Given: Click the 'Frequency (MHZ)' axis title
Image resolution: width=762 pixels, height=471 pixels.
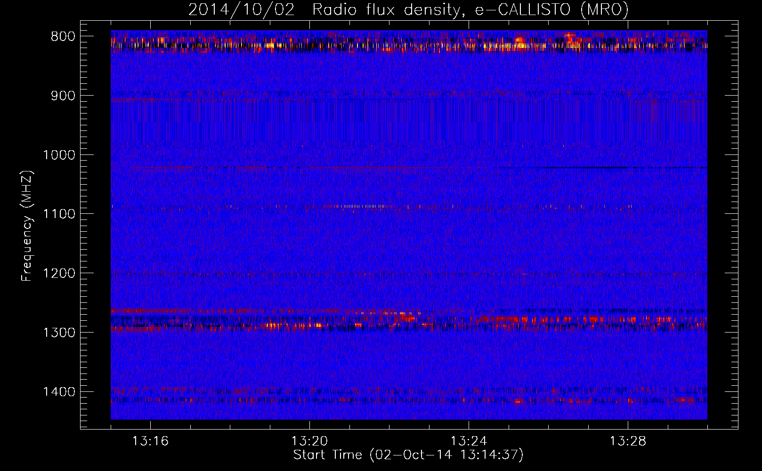Looking at the screenshot, I should [x=27, y=226].
